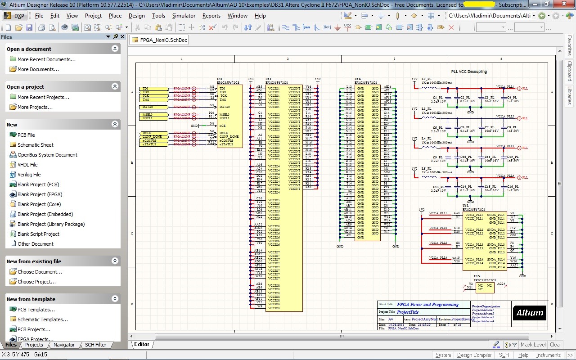Screen dimensions: 576x360
Task: Select the rectangular selection tool icon
Action: [181, 27]
